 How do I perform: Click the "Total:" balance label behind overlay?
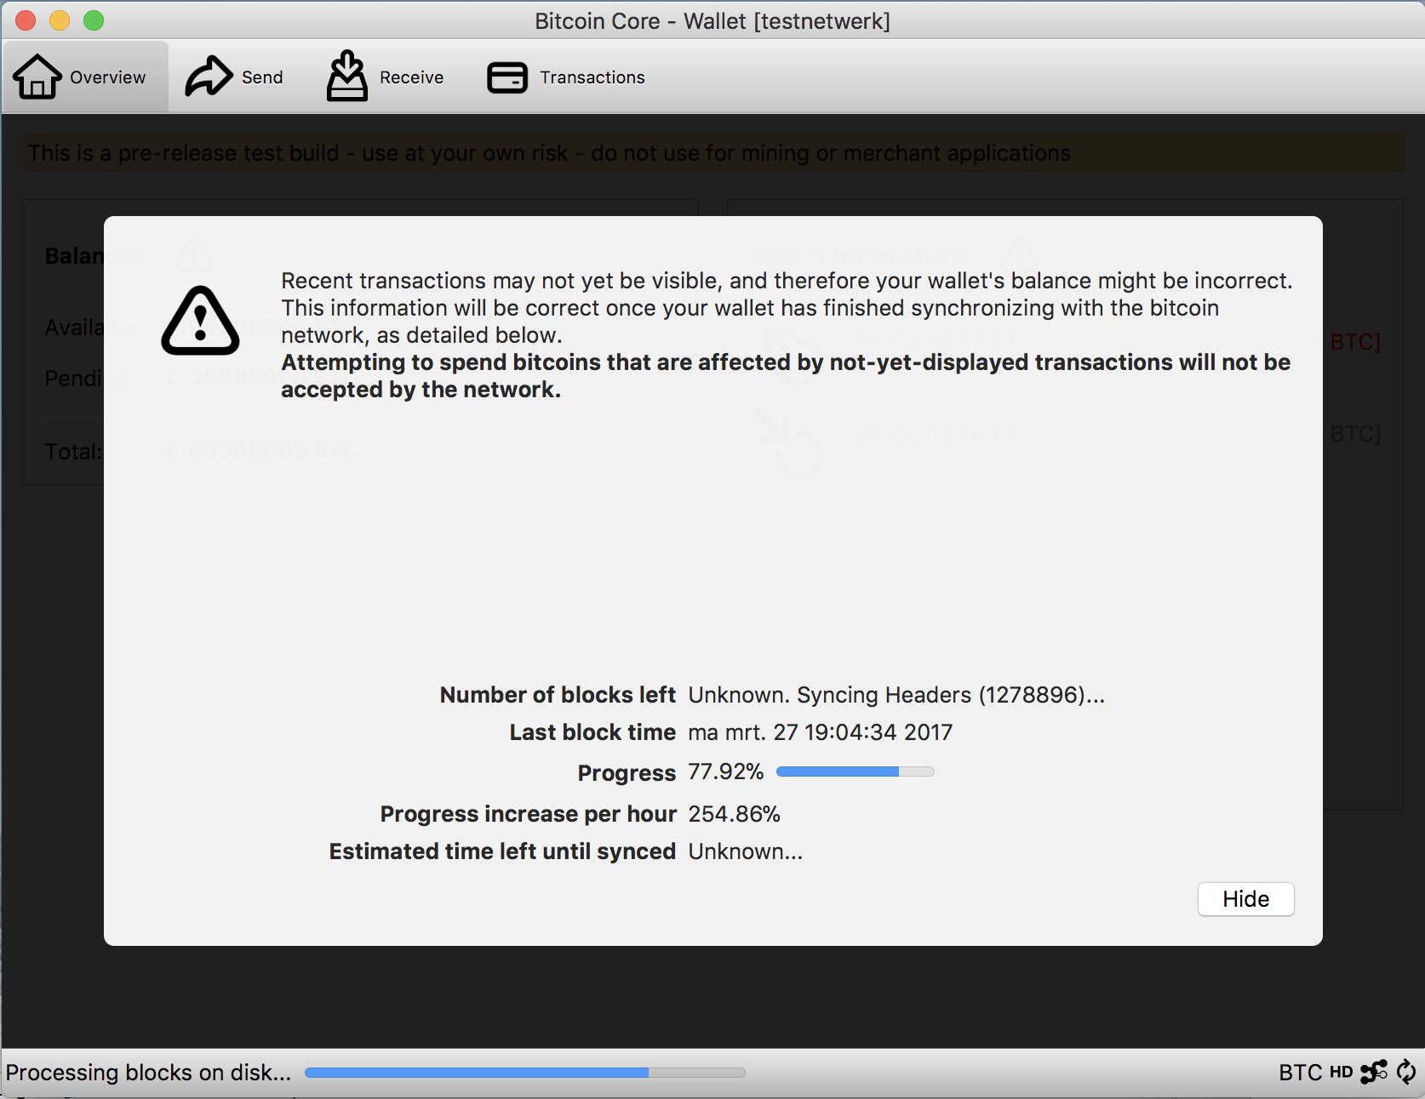click(x=73, y=452)
